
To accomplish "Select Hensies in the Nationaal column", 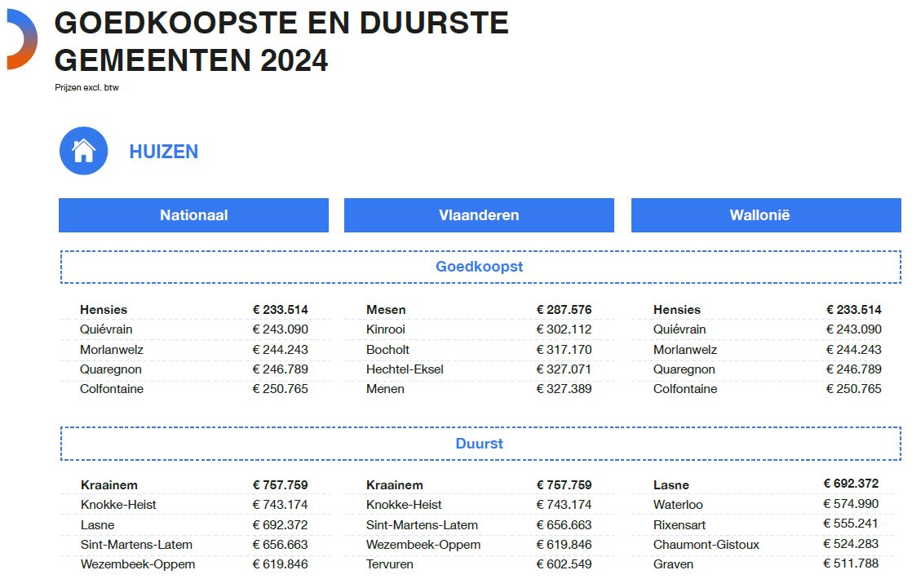I will pos(104,310).
